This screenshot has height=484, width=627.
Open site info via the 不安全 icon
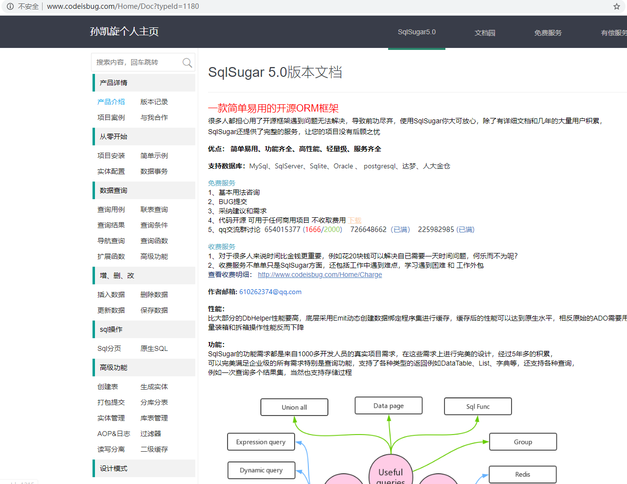(x=11, y=6)
